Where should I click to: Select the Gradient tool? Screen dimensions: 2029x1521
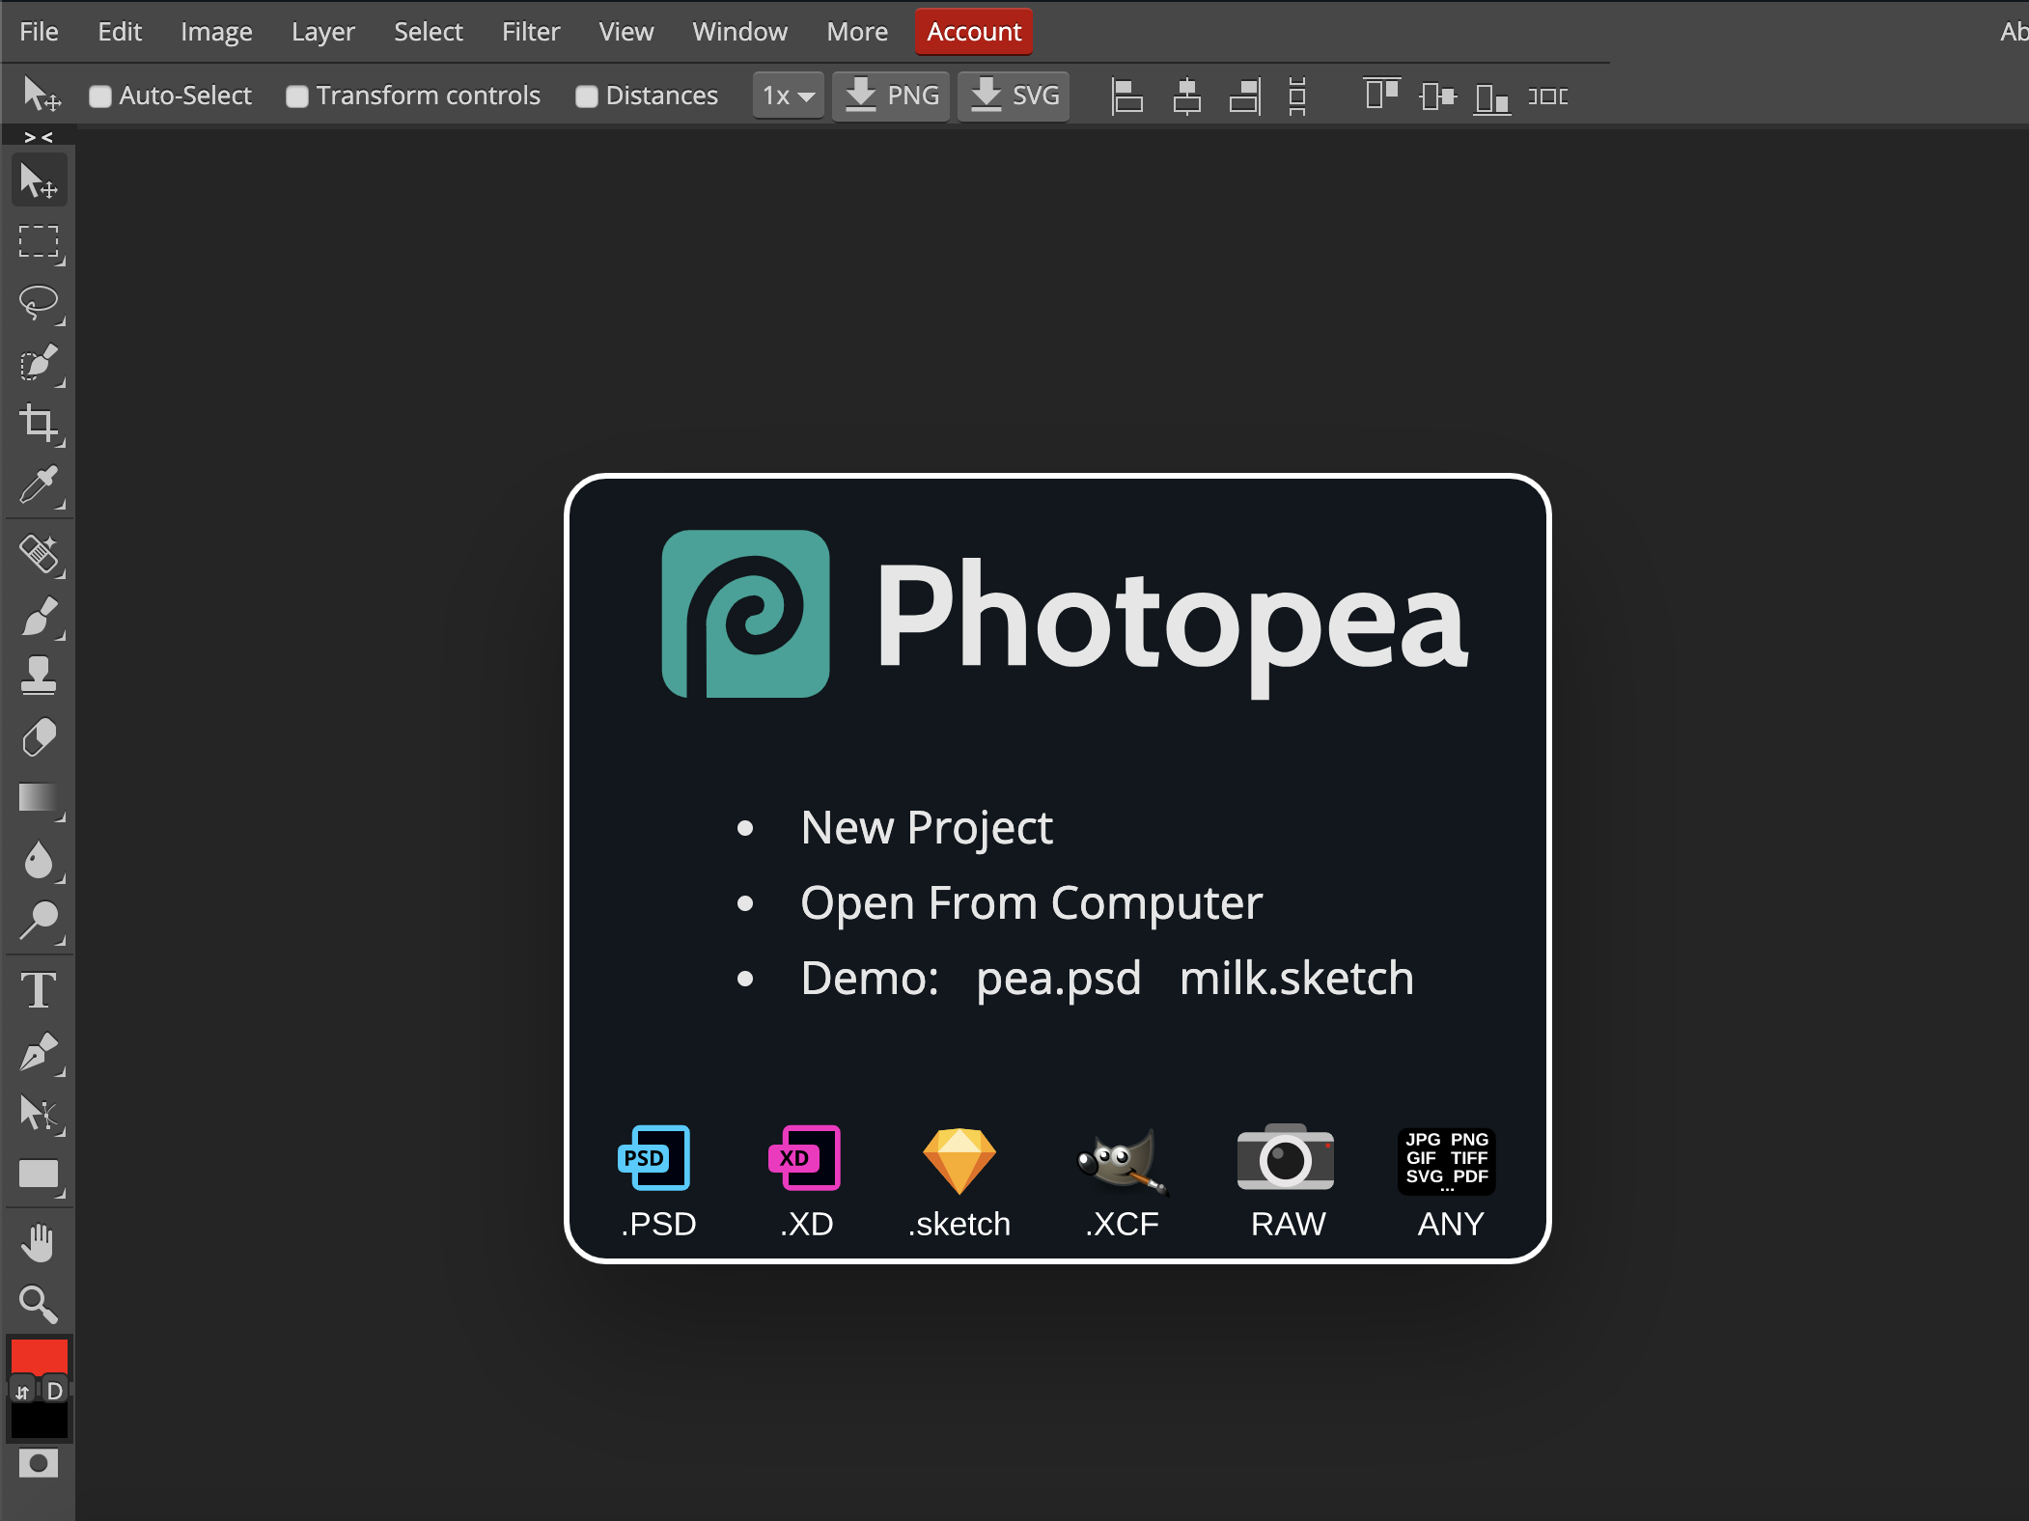pyautogui.click(x=39, y=799)
